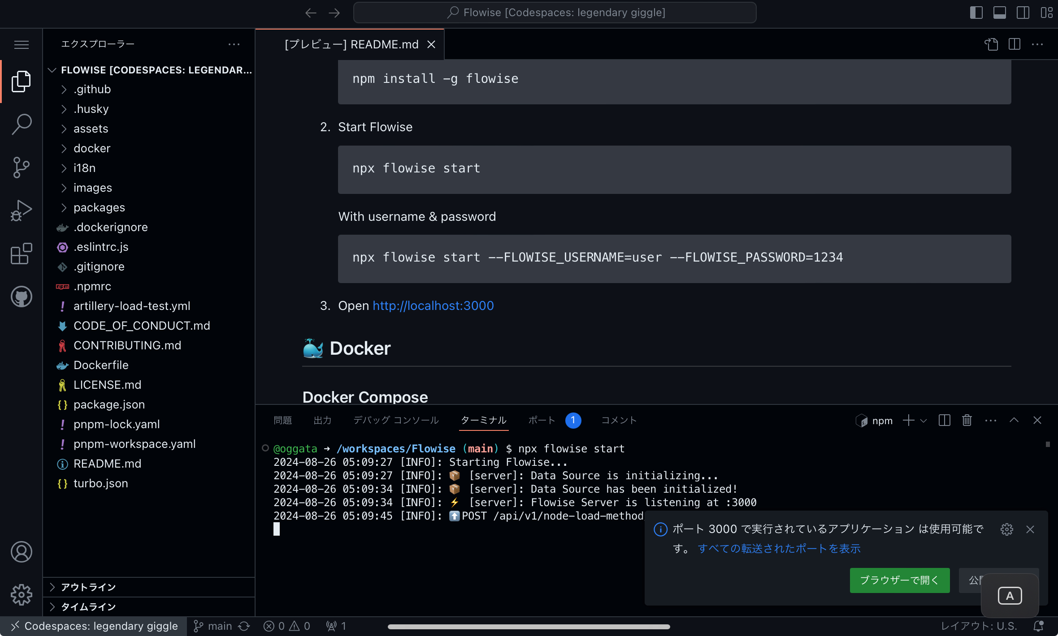Collapse the FLOWISE root folder
1058x636 pixels.
pos(52,70)
